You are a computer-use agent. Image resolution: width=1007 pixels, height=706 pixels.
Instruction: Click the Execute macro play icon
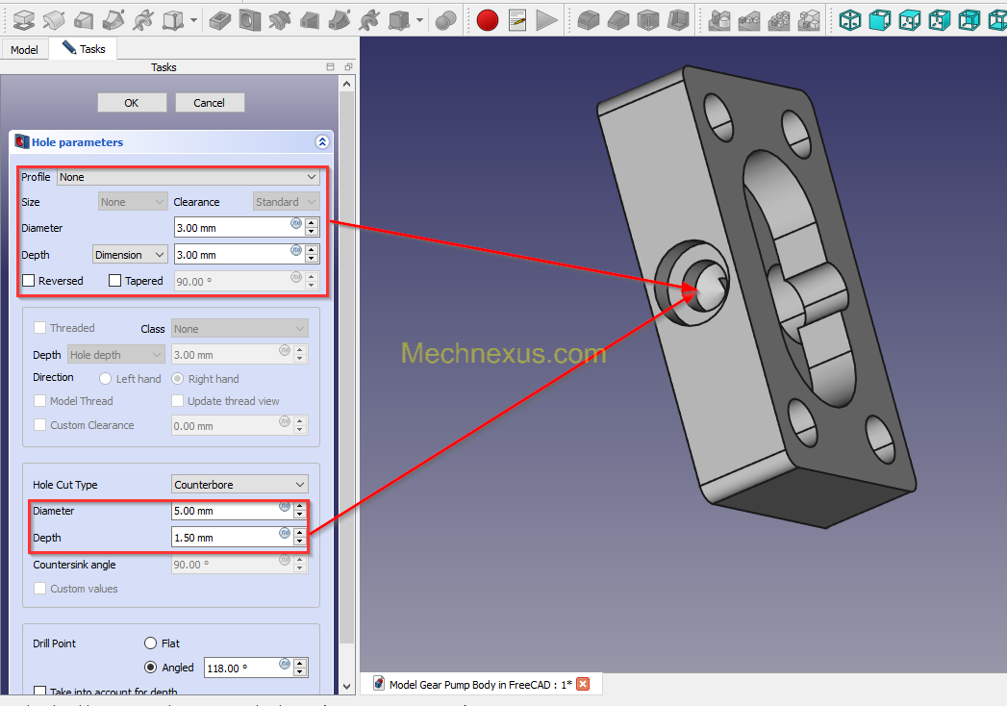(546, 20)
